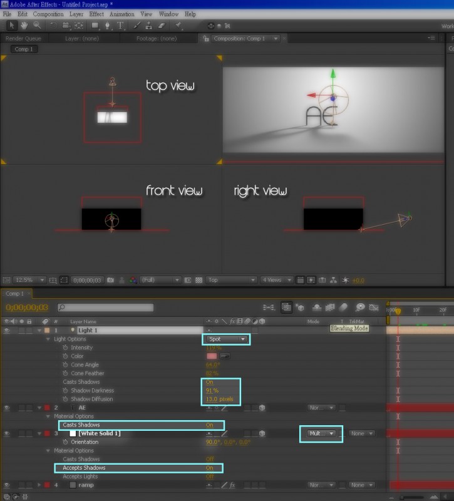
Task: Click the Draft 3D icon in timeline
Action: (300, 307)
